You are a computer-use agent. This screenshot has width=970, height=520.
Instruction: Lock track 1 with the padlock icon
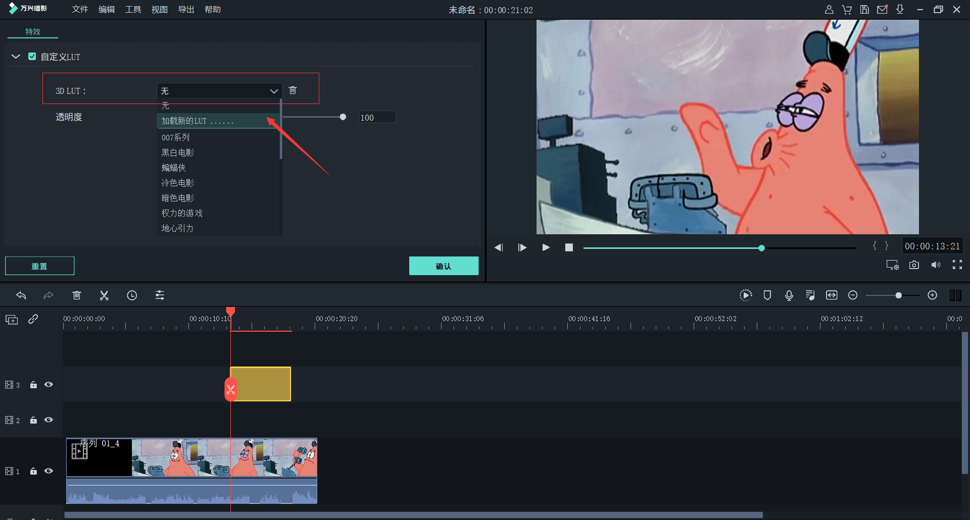33,471
